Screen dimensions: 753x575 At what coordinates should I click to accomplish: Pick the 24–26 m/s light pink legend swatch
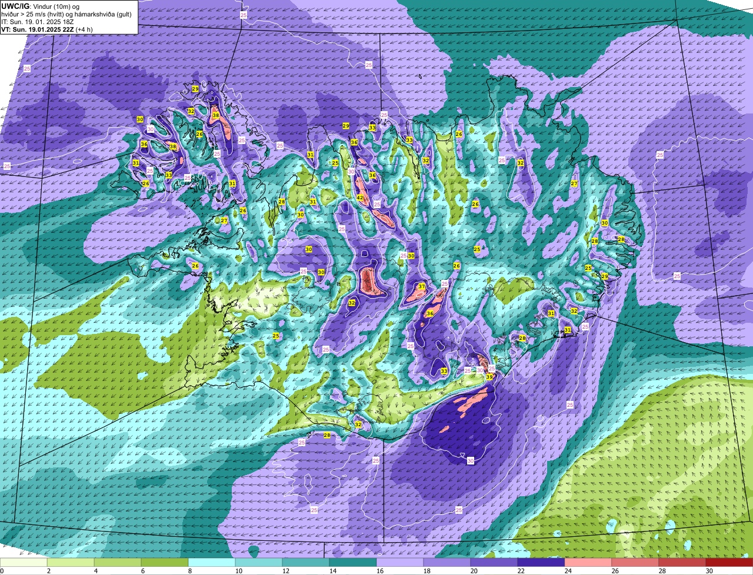tap(588, 563)
